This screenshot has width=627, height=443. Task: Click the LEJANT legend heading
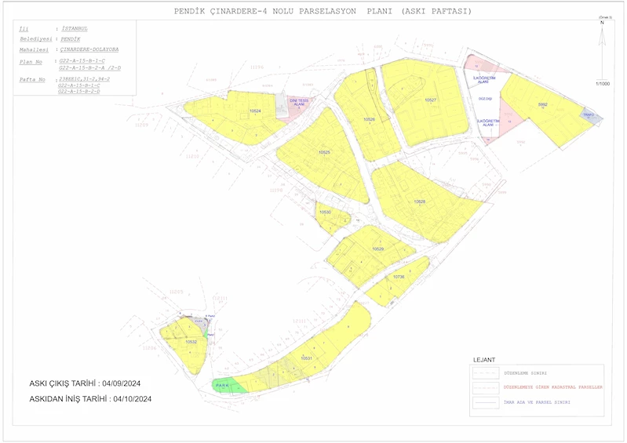click(484, 360)
